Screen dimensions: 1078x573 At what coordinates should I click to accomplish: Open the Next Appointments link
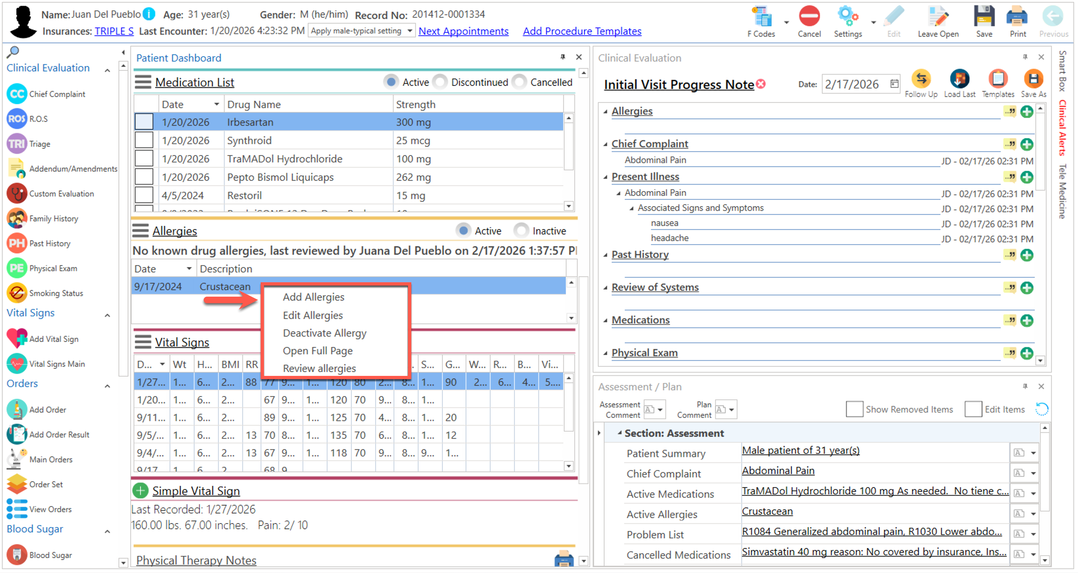coord(463,31)
